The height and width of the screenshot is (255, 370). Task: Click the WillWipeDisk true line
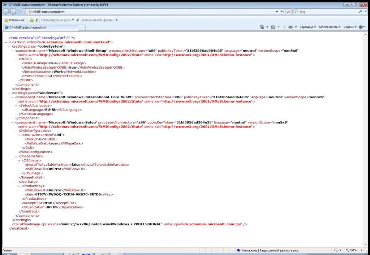[54, 143]
